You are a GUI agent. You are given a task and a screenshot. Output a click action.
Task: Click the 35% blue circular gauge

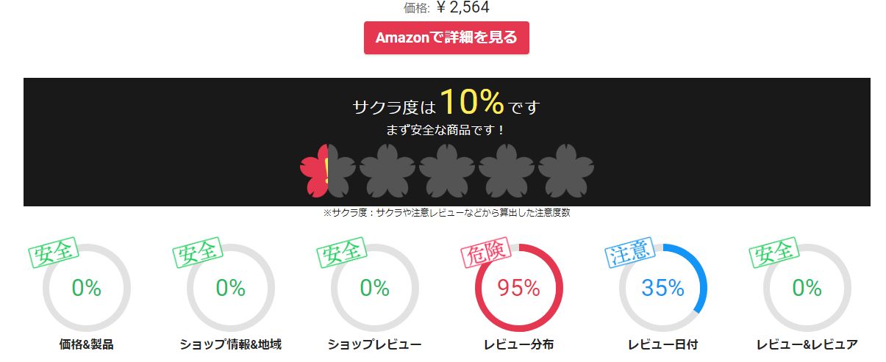(x=663, y=288)
